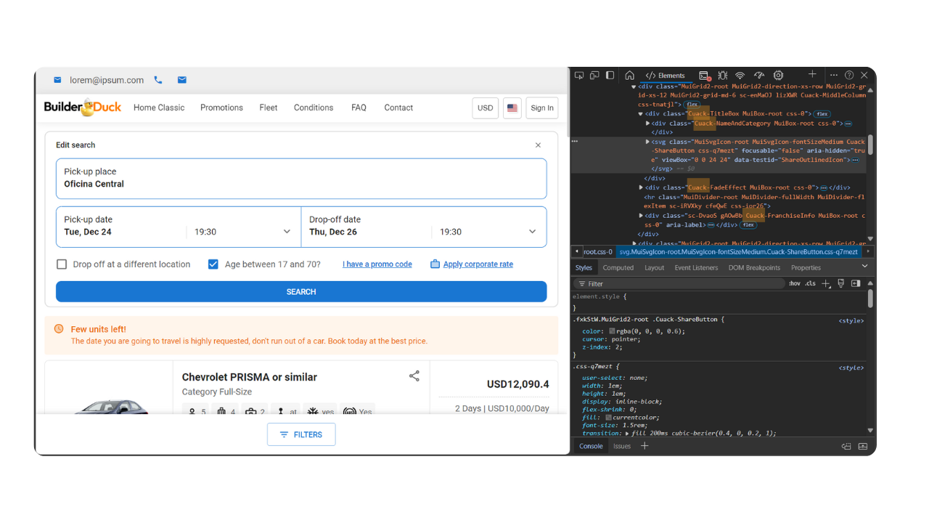The height and width of the screenshot is (523, 929).
Task: Uncheck 'Age between 17 and 70?' checkbox
Action: (213, 264)
